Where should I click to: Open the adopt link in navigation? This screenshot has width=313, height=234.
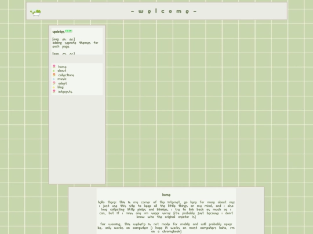click(x=63, y=84)
